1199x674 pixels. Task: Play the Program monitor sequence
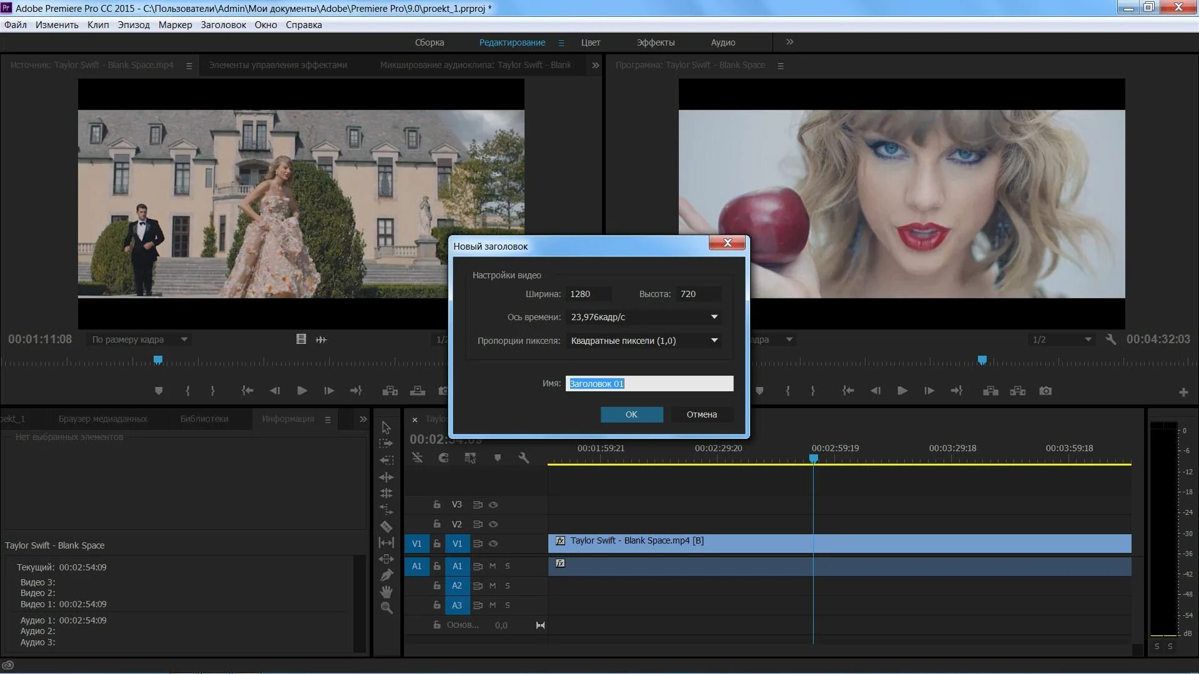coord(902,391)
